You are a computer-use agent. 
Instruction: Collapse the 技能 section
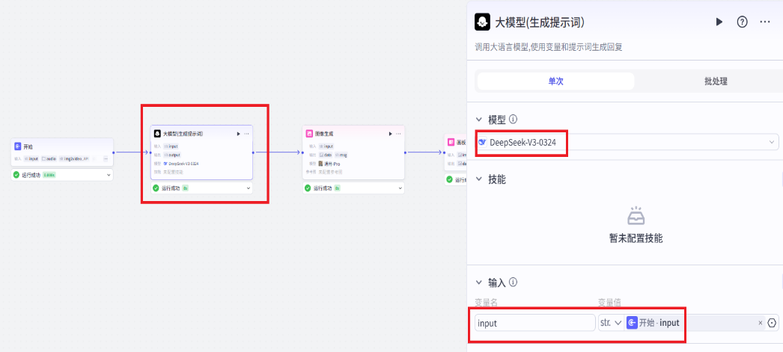click(x=479, y=179)
